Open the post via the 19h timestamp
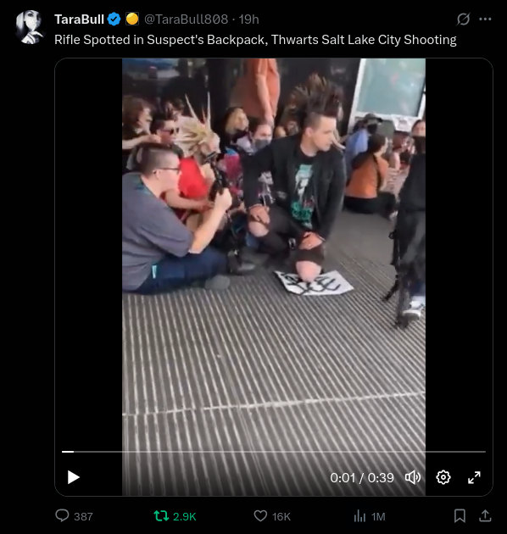The image size is (507, 534). [x=248, y=19]
